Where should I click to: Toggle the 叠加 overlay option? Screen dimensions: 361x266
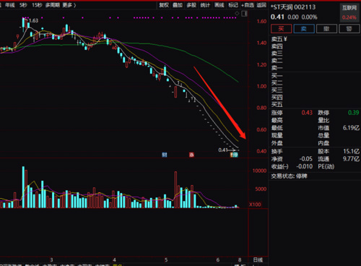(x=178, y=5)
